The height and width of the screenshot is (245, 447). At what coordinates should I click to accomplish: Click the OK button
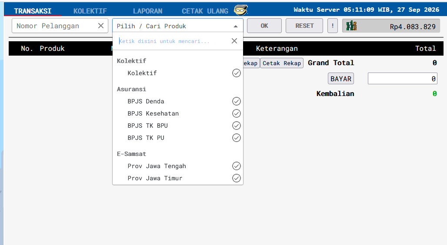pyautogui.click(x=264, y=26)
